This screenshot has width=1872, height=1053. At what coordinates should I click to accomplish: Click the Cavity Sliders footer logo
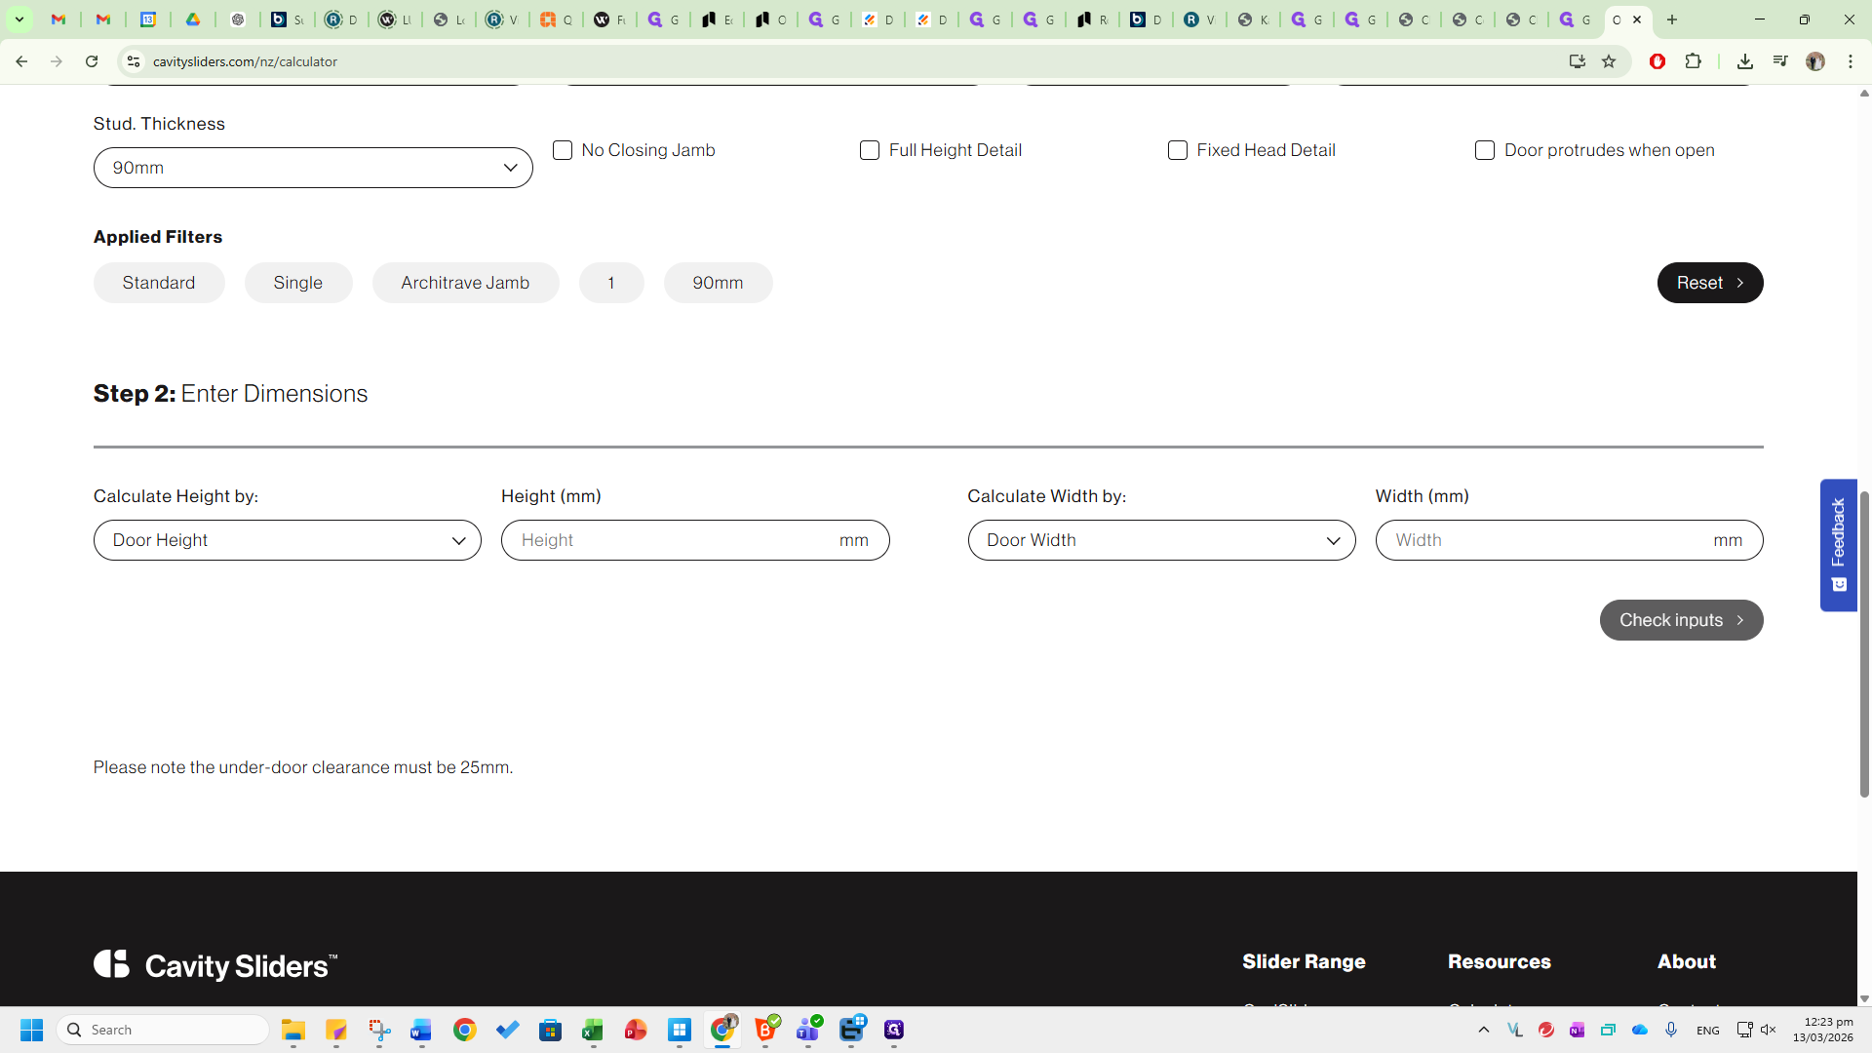tap(215, 965)
